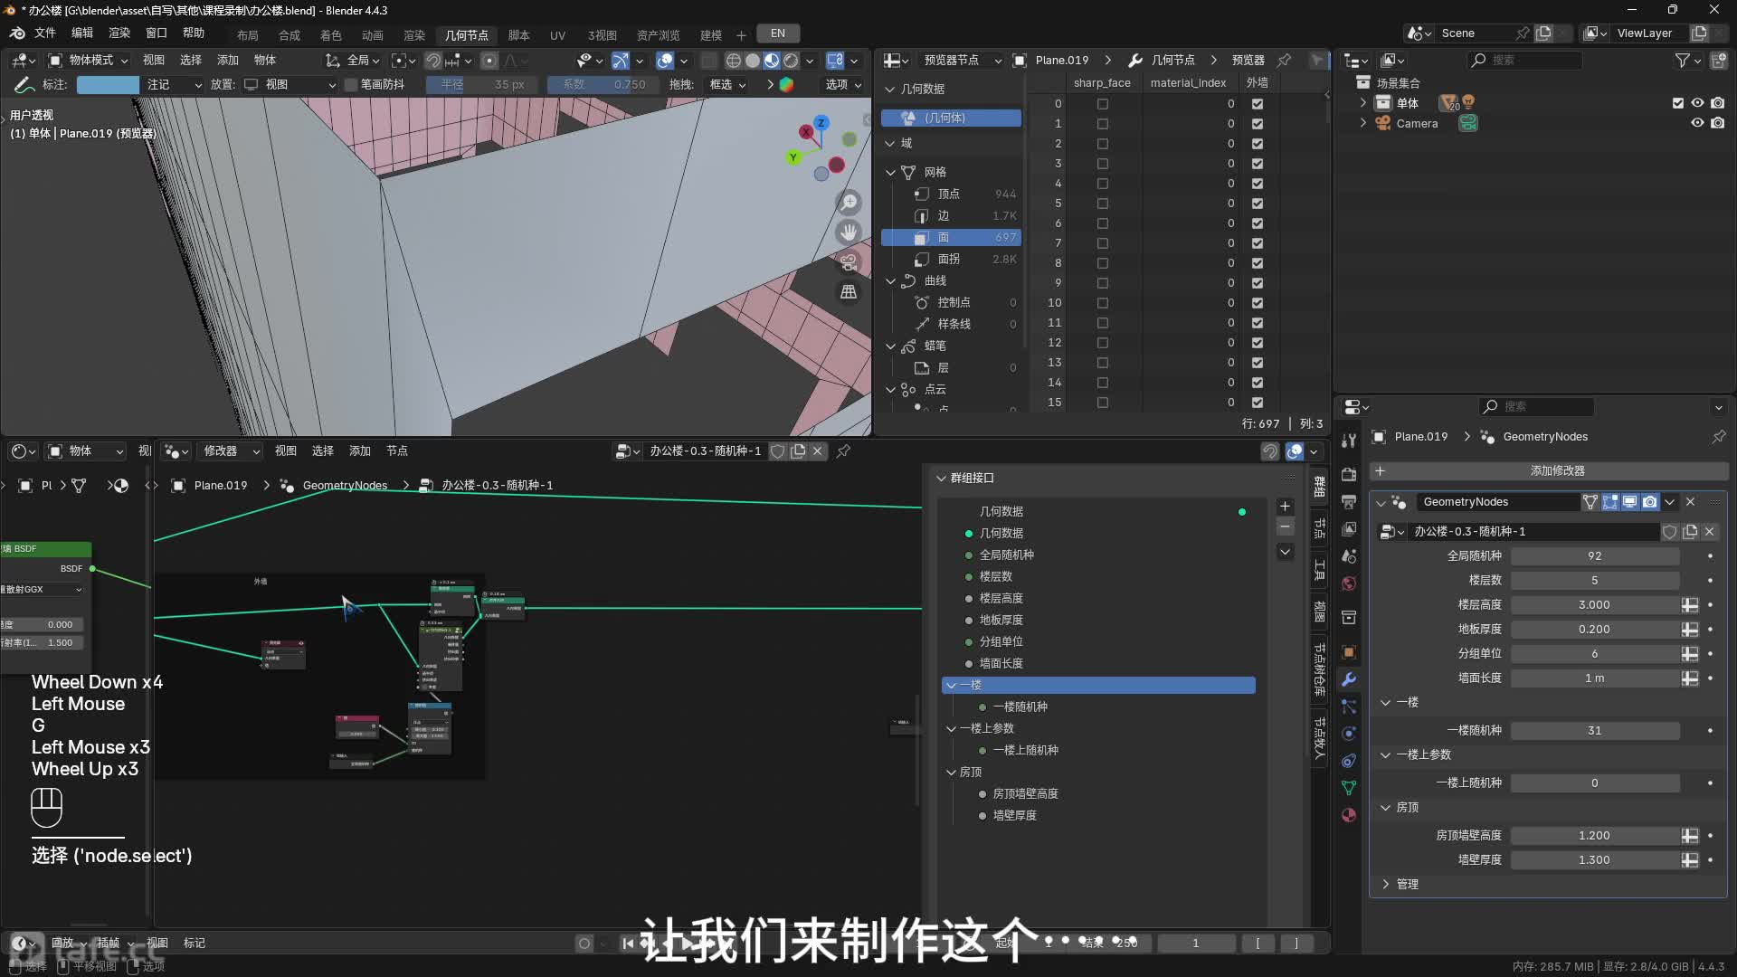Enable the 笔画防抖 checkbox
Image resolution: width=1737 pixels, height=977 pixels.
click(352, 85)
